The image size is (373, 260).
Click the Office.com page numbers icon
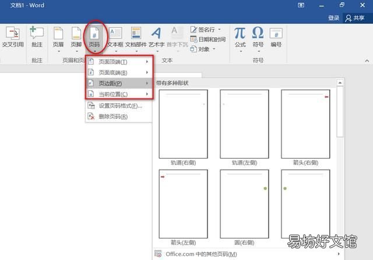(158, 254)
